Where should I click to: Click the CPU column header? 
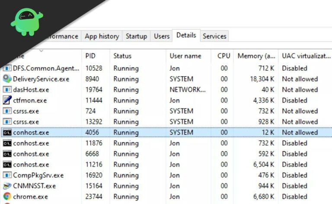point(223,56)
